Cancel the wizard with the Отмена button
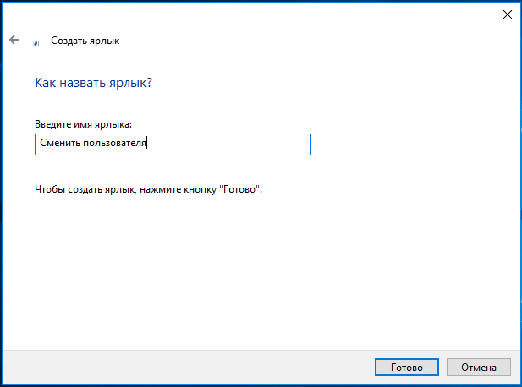Image resolution: width=522 pixels, height=387 pixels. tap(478, 367)
